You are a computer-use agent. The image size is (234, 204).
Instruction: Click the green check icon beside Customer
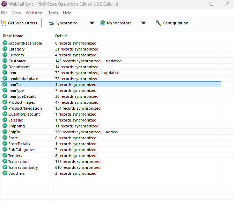(x=5, y=61)
